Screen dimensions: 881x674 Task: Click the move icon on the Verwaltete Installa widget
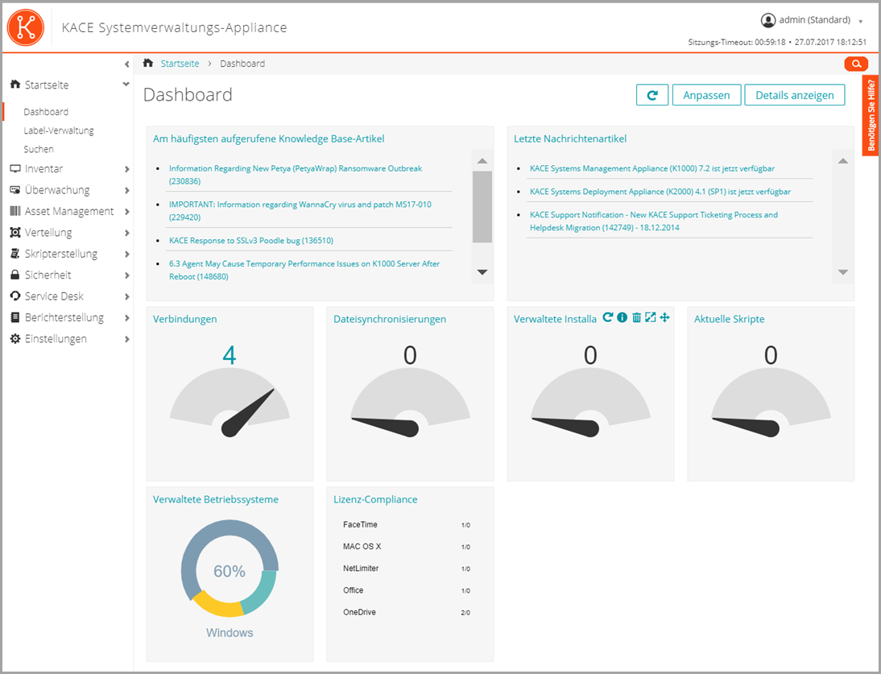pos(664,317)
